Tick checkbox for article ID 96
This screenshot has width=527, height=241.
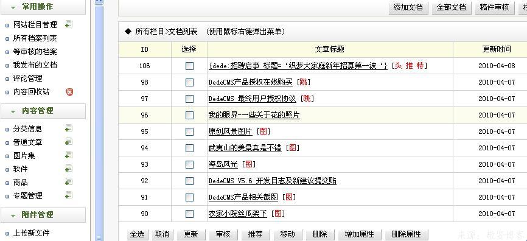pos(189,115)
